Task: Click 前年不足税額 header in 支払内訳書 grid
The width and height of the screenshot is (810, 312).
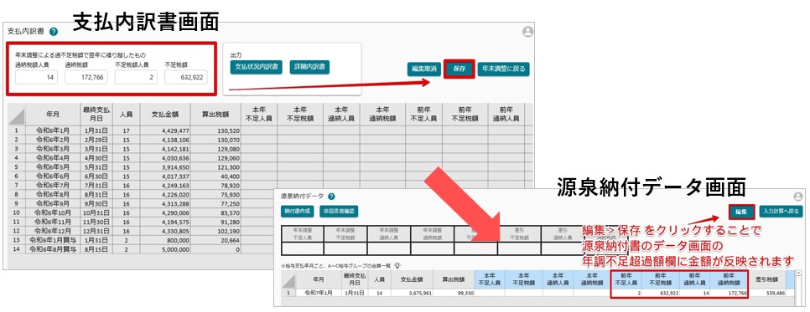Action: pyautogui.click(x=465, y=115)
